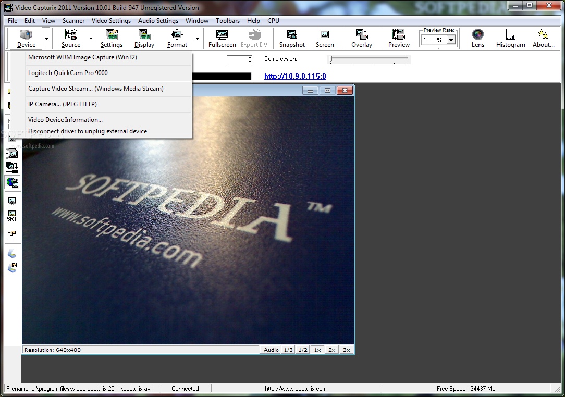Click the Audio button in preview window
The image size is (565, 397).
pos(271,350)
